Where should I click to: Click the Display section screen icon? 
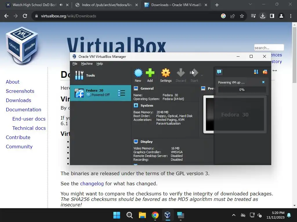click(136, 141)
